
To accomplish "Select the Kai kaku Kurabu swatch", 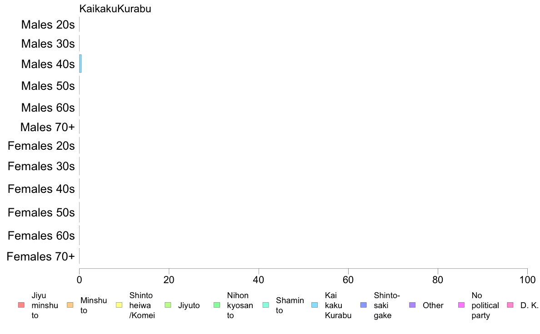I will pyautogui.click(x=315, y=305).
